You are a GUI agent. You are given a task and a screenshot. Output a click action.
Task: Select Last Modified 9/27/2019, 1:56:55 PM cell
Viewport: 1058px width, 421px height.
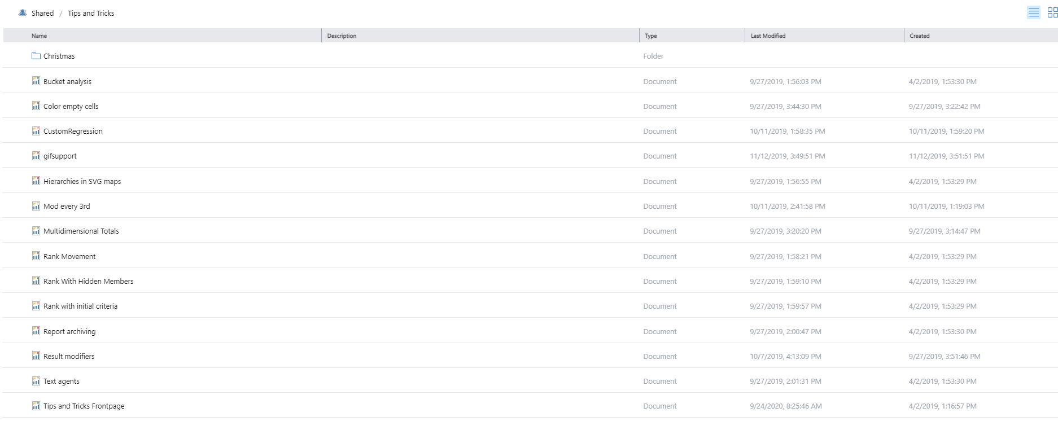coord(785,181)
